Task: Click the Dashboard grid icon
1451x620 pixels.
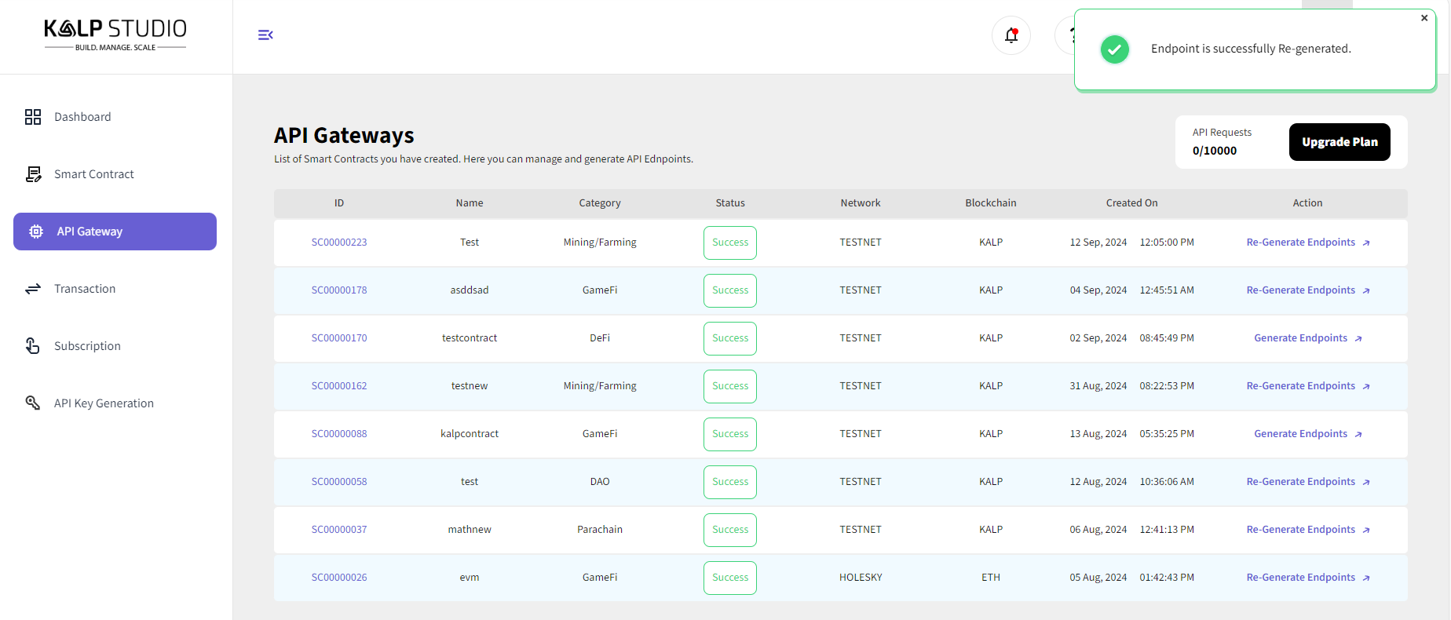Action: point(33,117)
